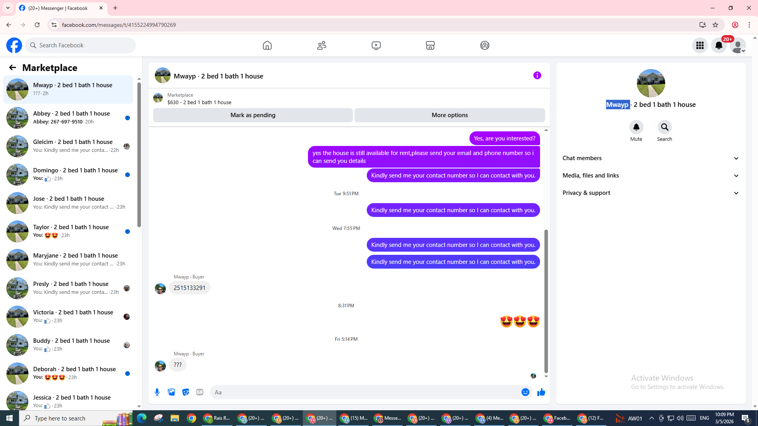758x426 pixels.
Task: Open the Abbey 2 bed 1 bath conversation
Action: tap(71, 118)
